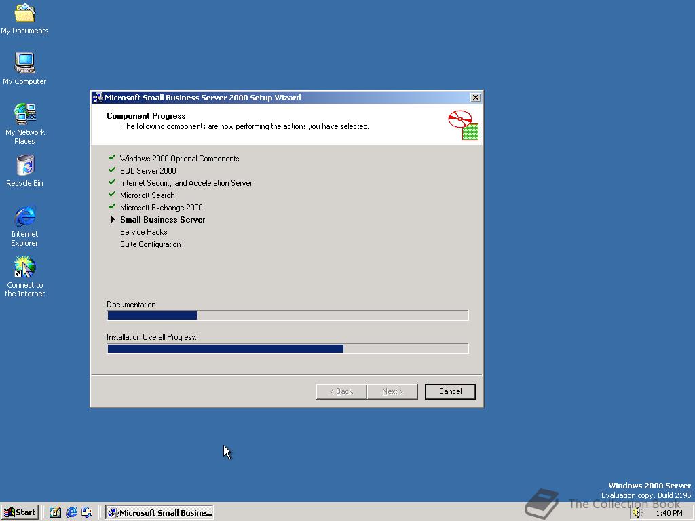Screen dimensions: 695x521
Task: Click the Component Progress heading
Action: tap(146, 116)
